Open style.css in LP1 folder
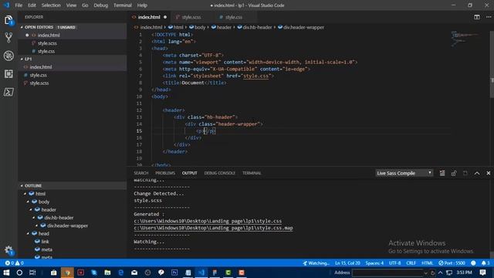Screen dimensions: 494x278 point(38,75)
